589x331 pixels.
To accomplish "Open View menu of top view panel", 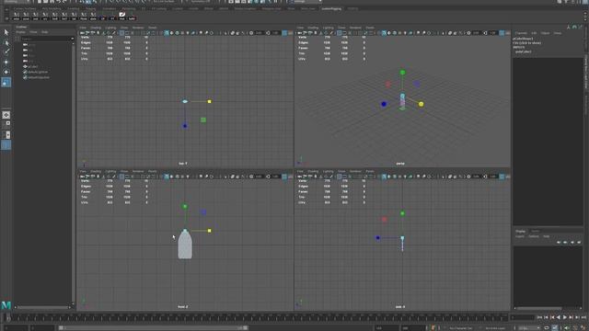I will click(83, 28).
